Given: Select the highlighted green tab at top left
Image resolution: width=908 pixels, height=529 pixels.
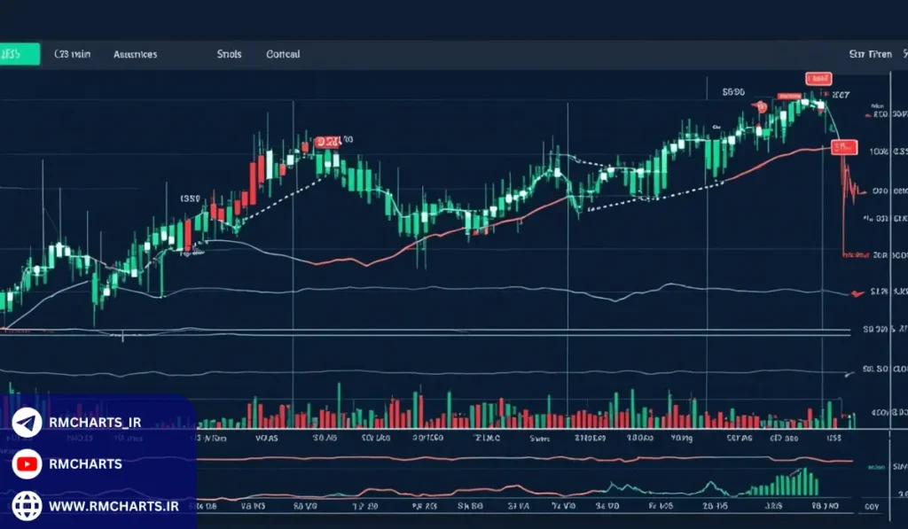Looking at the screenshot, I should pos(20,54).
